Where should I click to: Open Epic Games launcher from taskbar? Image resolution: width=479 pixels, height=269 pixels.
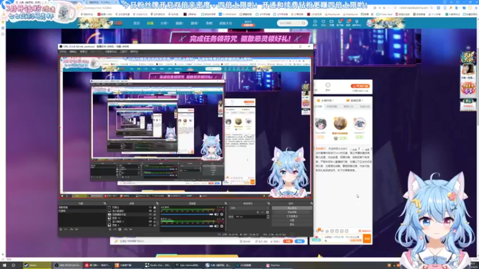point(188,265)
